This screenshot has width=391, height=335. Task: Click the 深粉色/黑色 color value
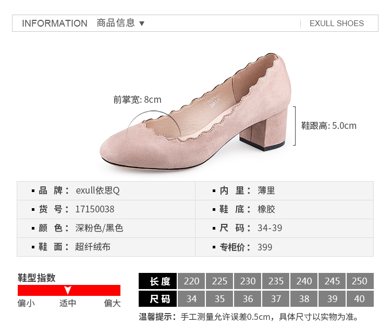(x=100, y=228)
